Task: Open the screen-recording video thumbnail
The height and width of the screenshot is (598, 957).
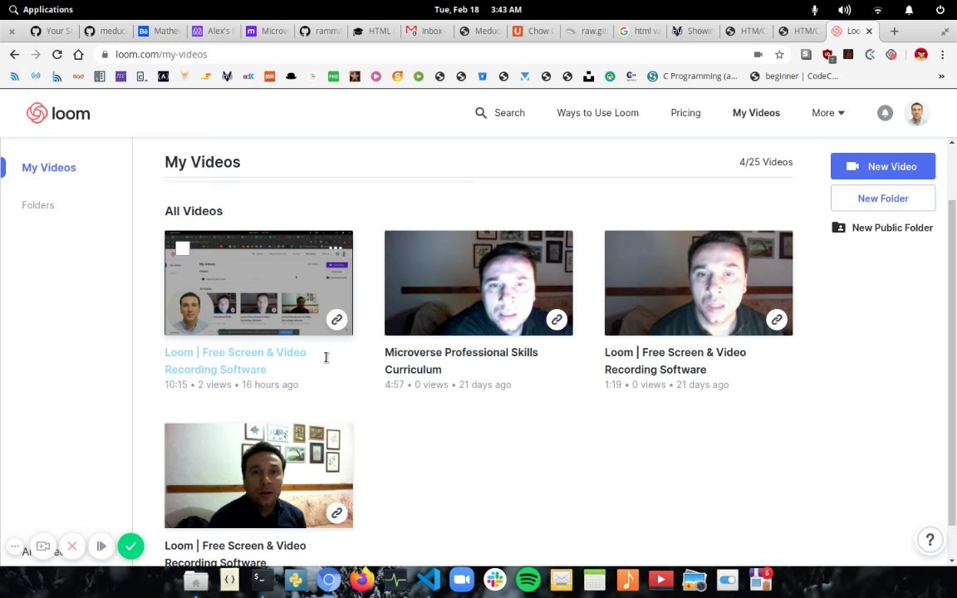Action: (259, 282)
